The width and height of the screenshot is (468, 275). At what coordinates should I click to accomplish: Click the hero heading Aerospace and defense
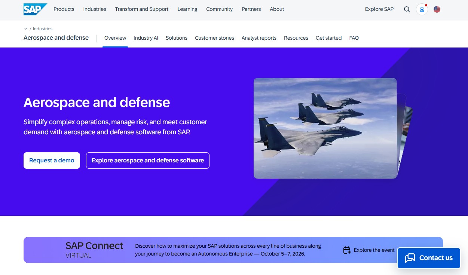pyautogui.click(x=97, y=102)
